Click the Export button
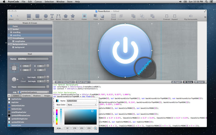This screenshot has height=135, width=216. (x=177, y=82)
